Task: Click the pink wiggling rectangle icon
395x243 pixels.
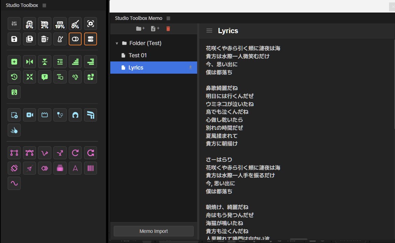Action: tap(14, 168)
